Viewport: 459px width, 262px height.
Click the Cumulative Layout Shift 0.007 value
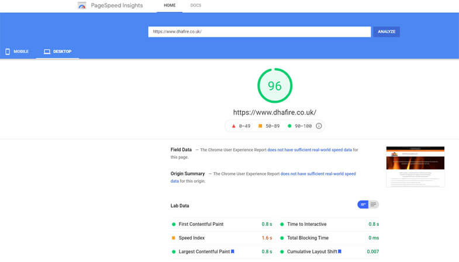[372, 251]
